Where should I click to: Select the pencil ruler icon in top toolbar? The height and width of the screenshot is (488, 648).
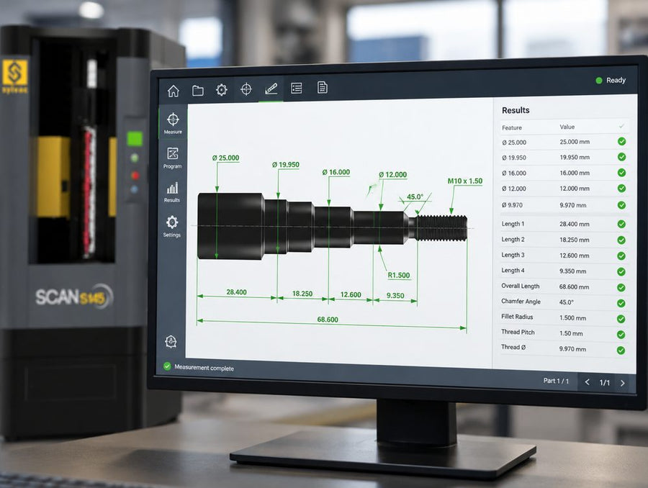click(x=271, y=89)
